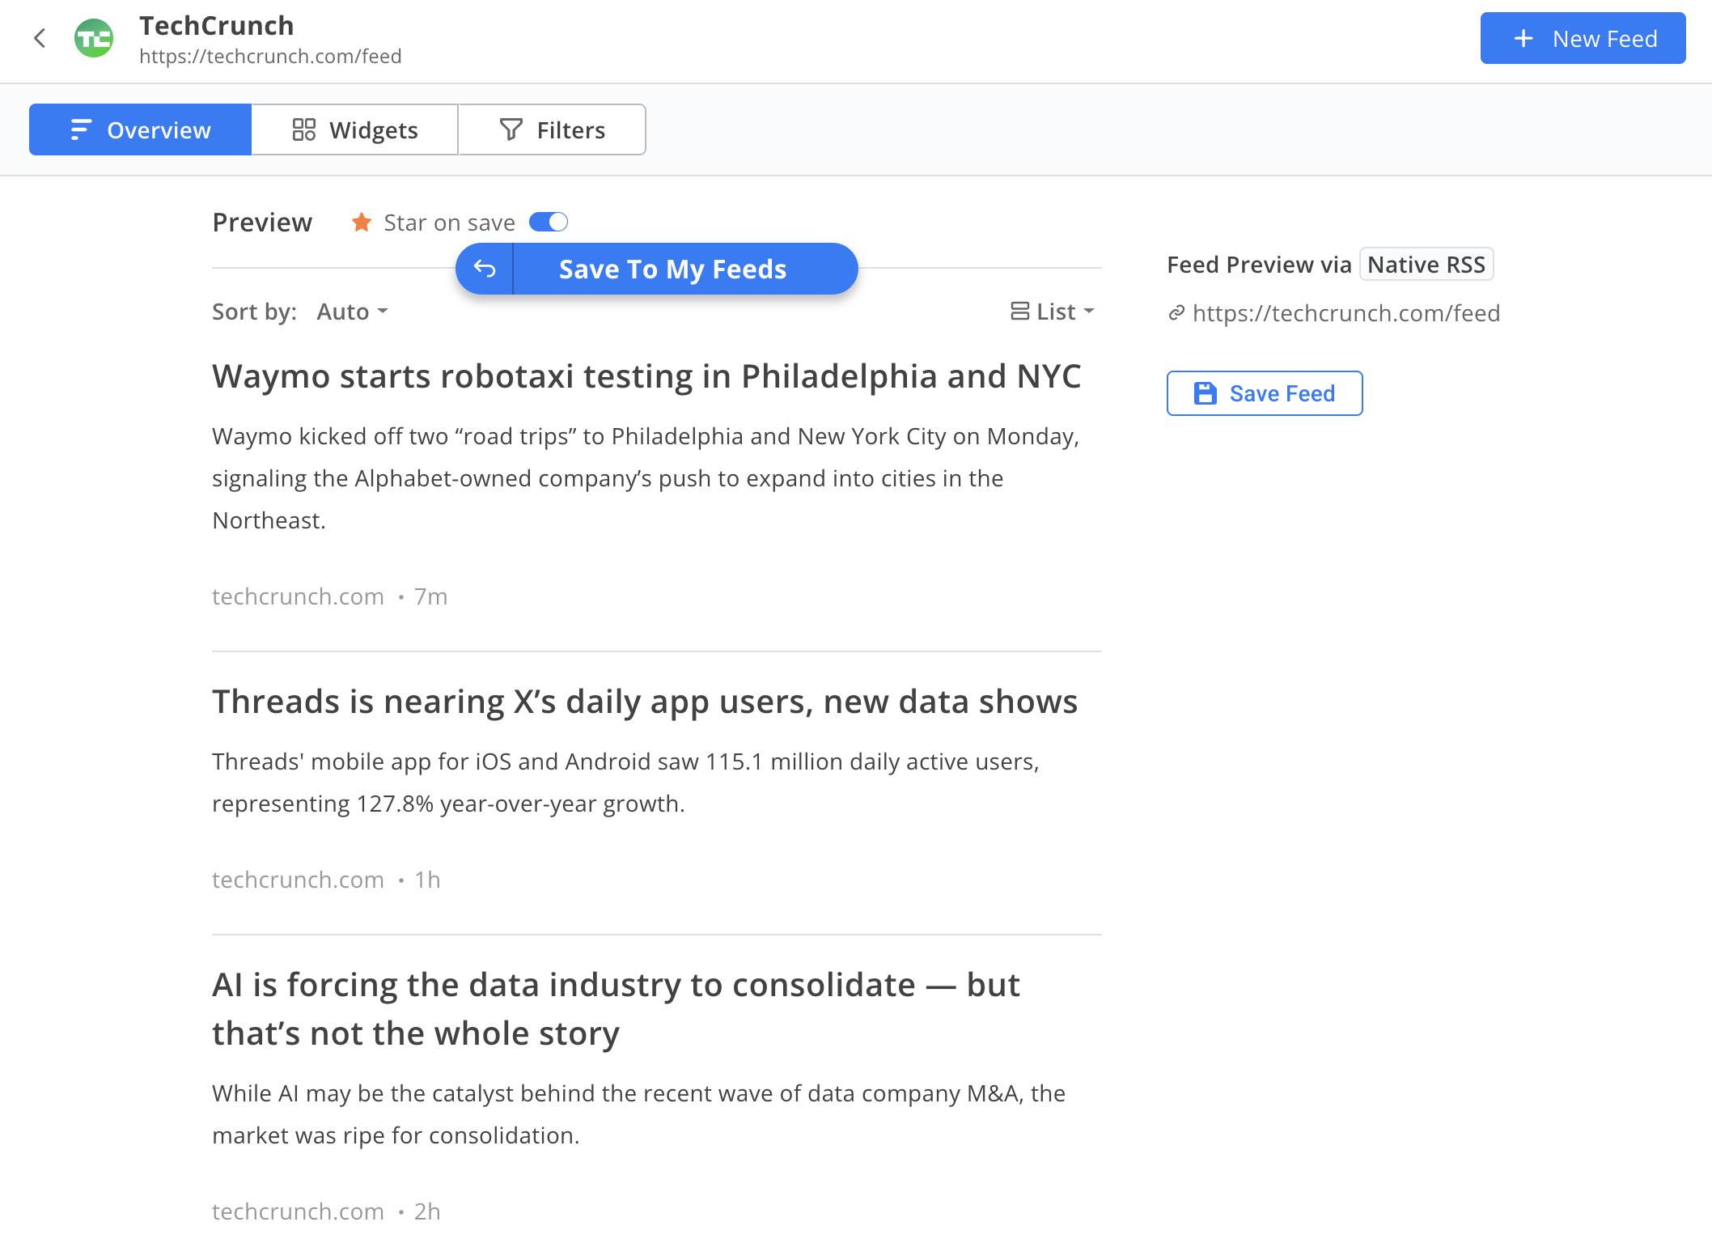This screenshot has height=1243, width=1712.
Task: Click techcrunch.com source under AI article
Action: click(298, 1211)
